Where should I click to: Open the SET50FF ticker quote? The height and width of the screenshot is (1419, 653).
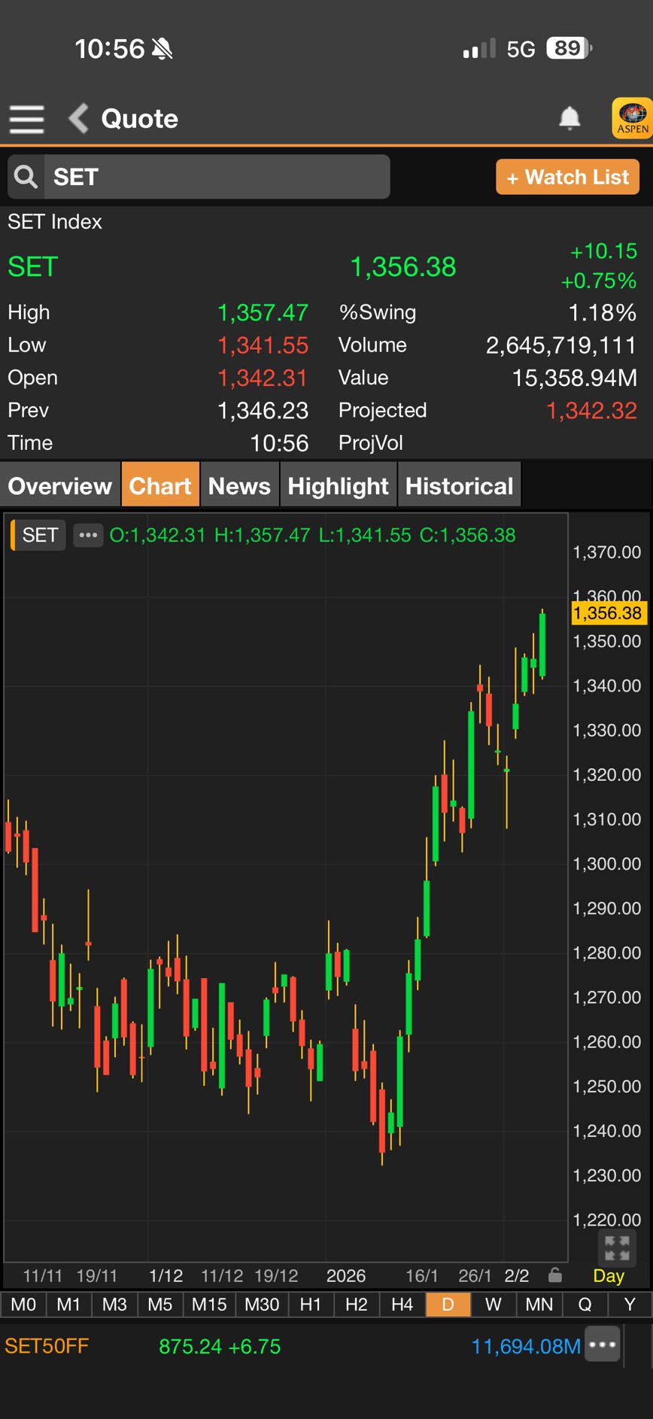47,1346
